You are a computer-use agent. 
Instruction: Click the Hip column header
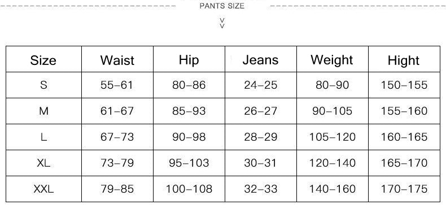point(189,60)
